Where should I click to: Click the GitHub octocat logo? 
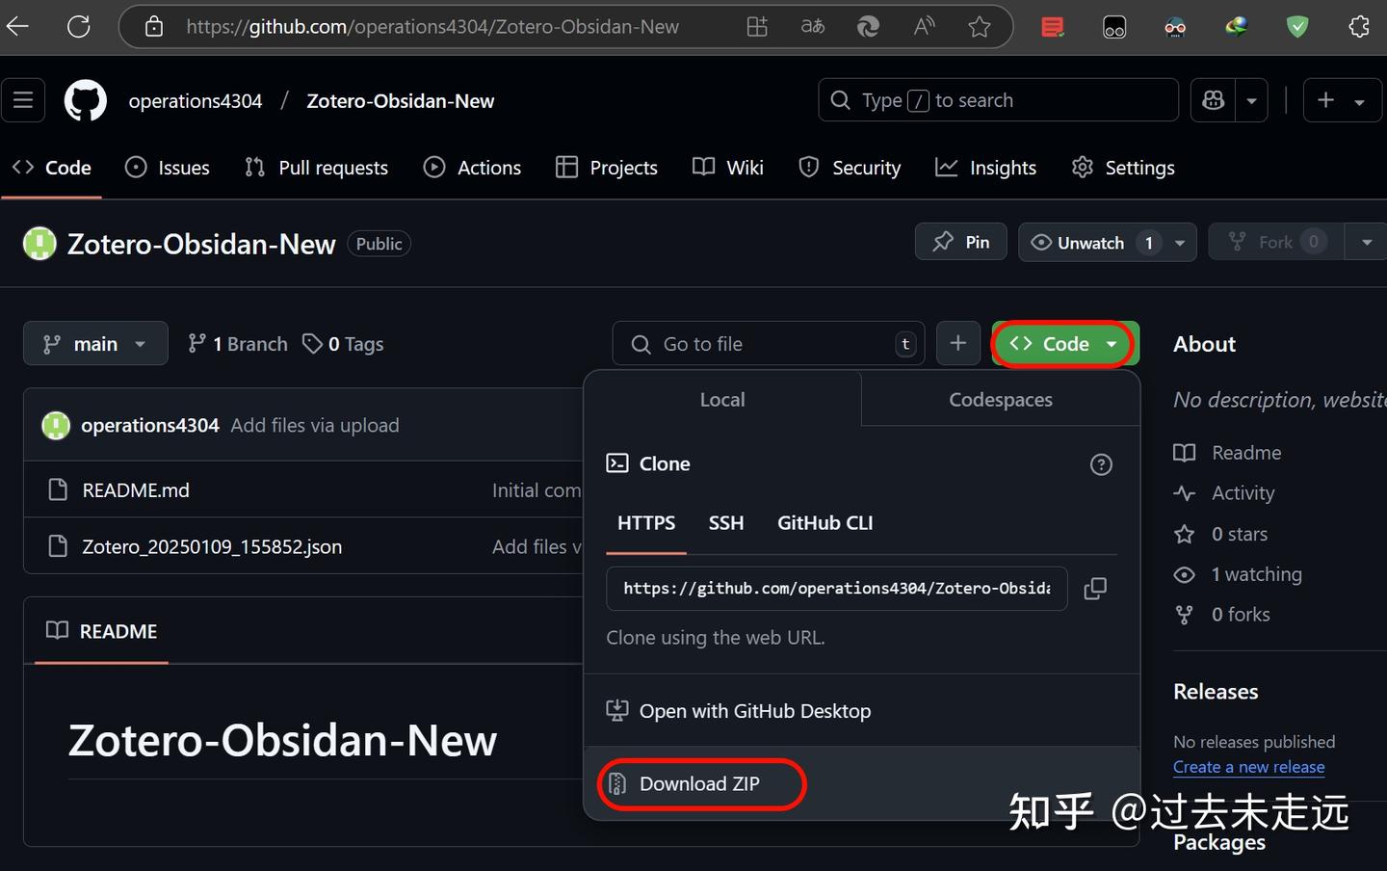pyautogui.click(x=85, y=99)
